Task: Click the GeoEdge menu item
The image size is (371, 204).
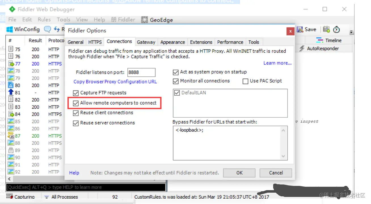Action: (157, 20)
